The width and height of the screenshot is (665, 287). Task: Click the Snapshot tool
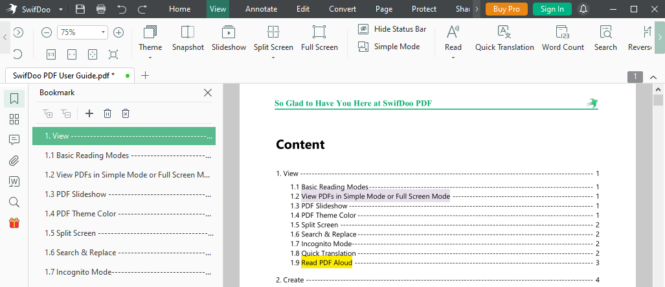188,38
